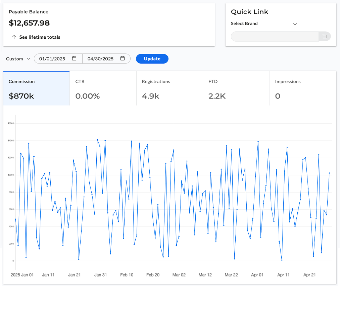This screenshot has width=340, height=323.
Task: Open the Custom date range dropdown
Action: (x=18, y=59)
